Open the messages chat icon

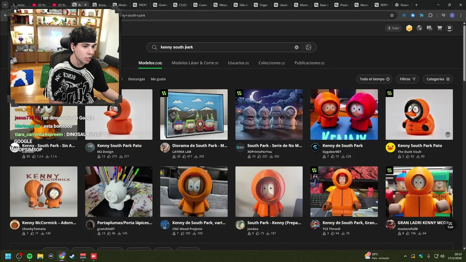[x=429, y=28]
